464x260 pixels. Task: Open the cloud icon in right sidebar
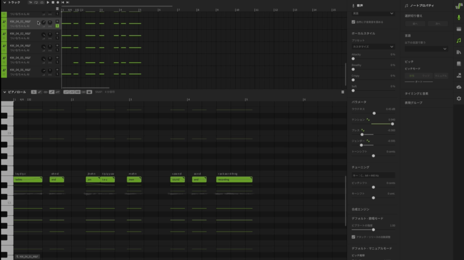tap(459, 87)
